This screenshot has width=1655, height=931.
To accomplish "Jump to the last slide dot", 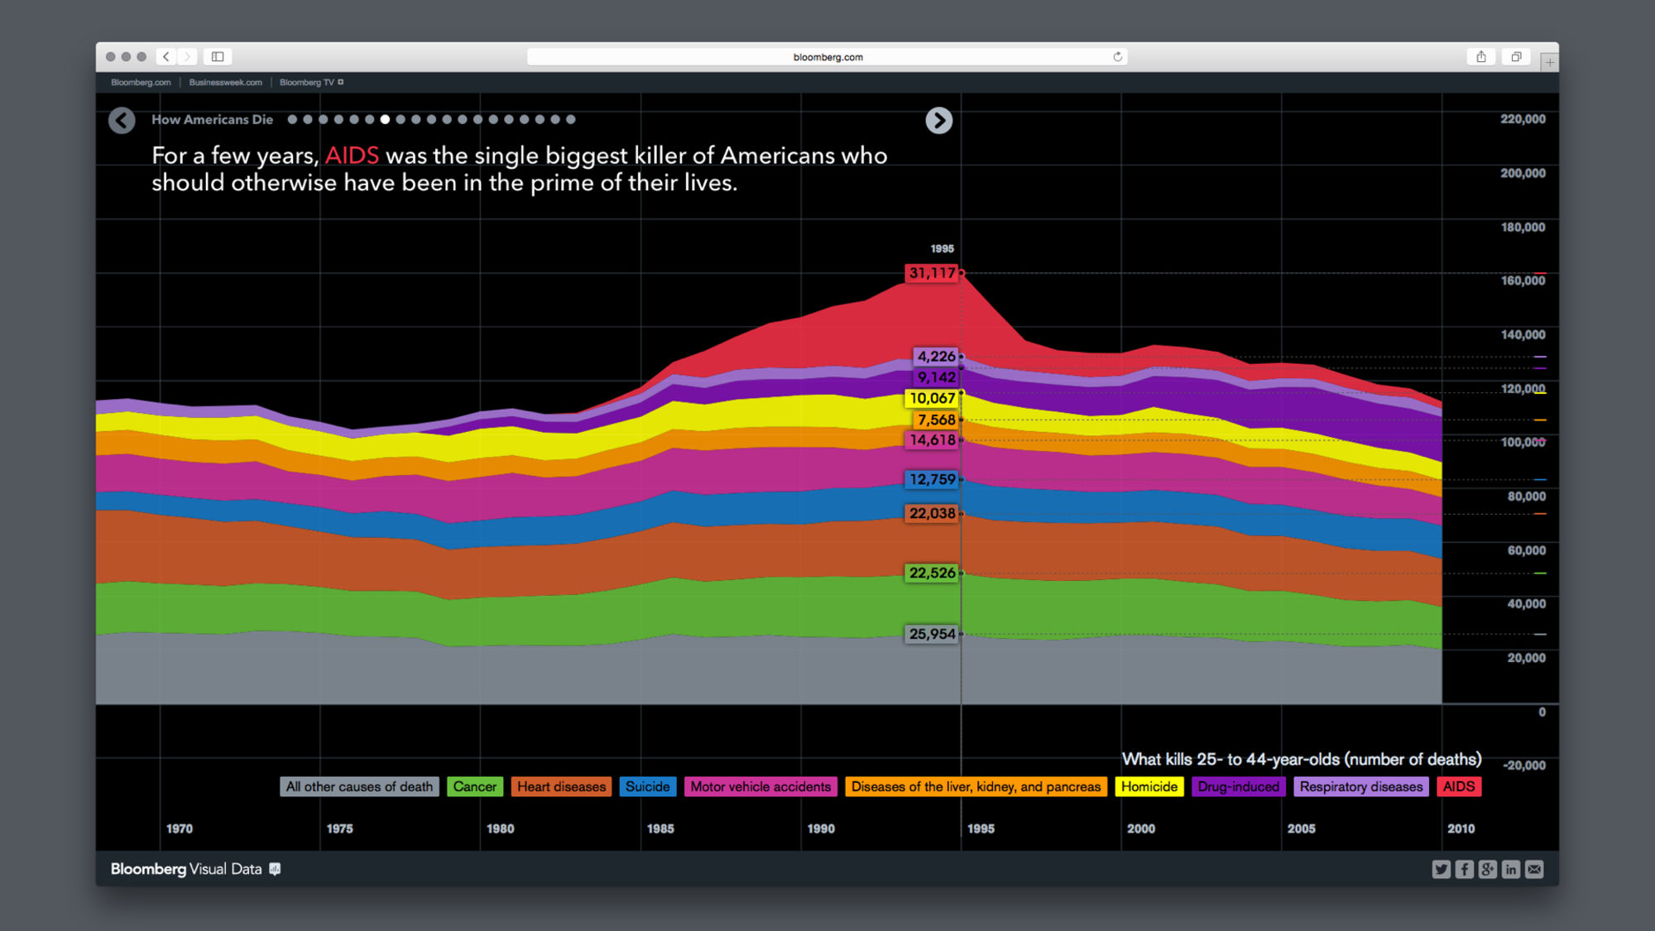I will (x=571, y=120).
